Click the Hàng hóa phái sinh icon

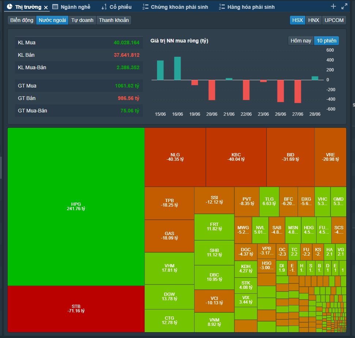(x=222, y=7)
